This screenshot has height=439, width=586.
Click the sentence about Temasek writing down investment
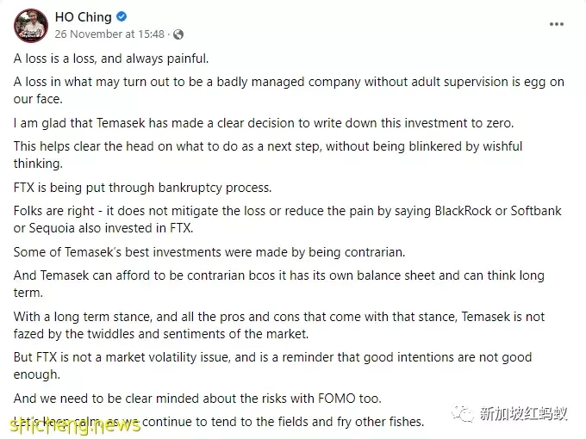264,123
